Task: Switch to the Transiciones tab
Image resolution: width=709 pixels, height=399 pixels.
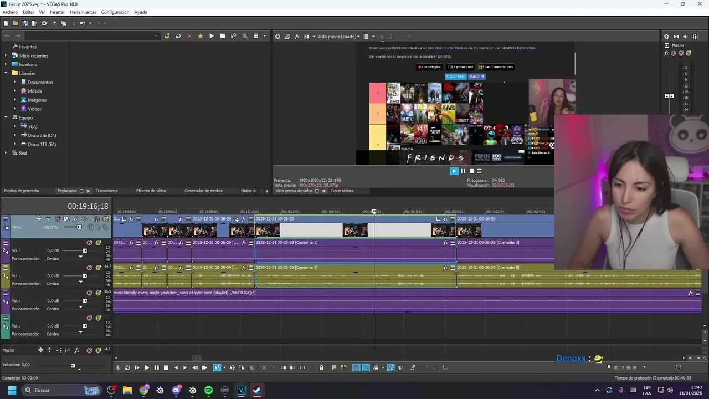Action: (106, 191)
